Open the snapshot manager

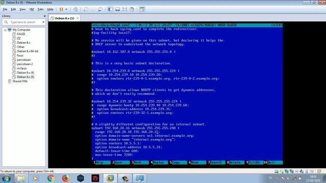100,9
